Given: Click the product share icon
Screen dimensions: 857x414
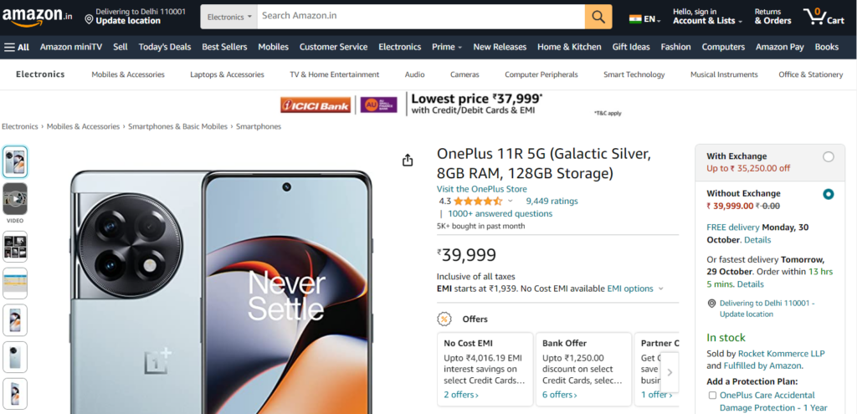Looking at the screenshot, I should point(408,160).
